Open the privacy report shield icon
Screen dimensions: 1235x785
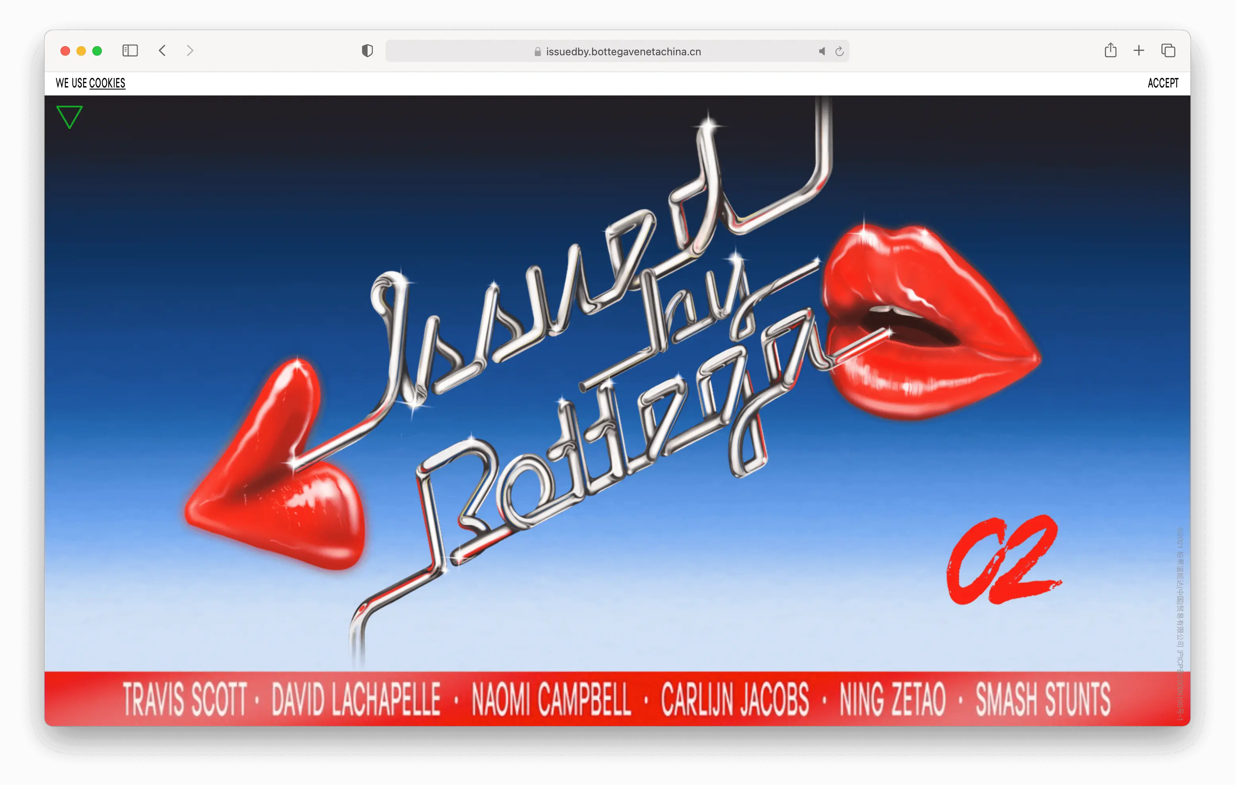pyautogui.click(x=367, y=51)
